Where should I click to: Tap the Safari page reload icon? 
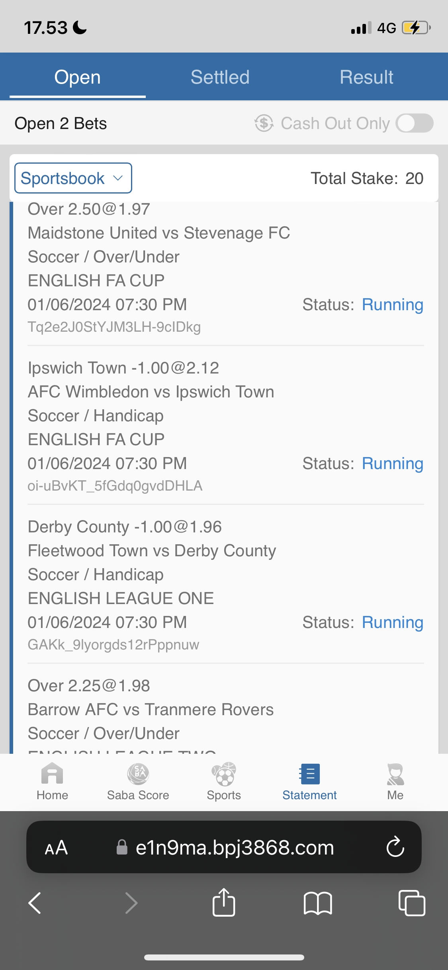[395, 847]
